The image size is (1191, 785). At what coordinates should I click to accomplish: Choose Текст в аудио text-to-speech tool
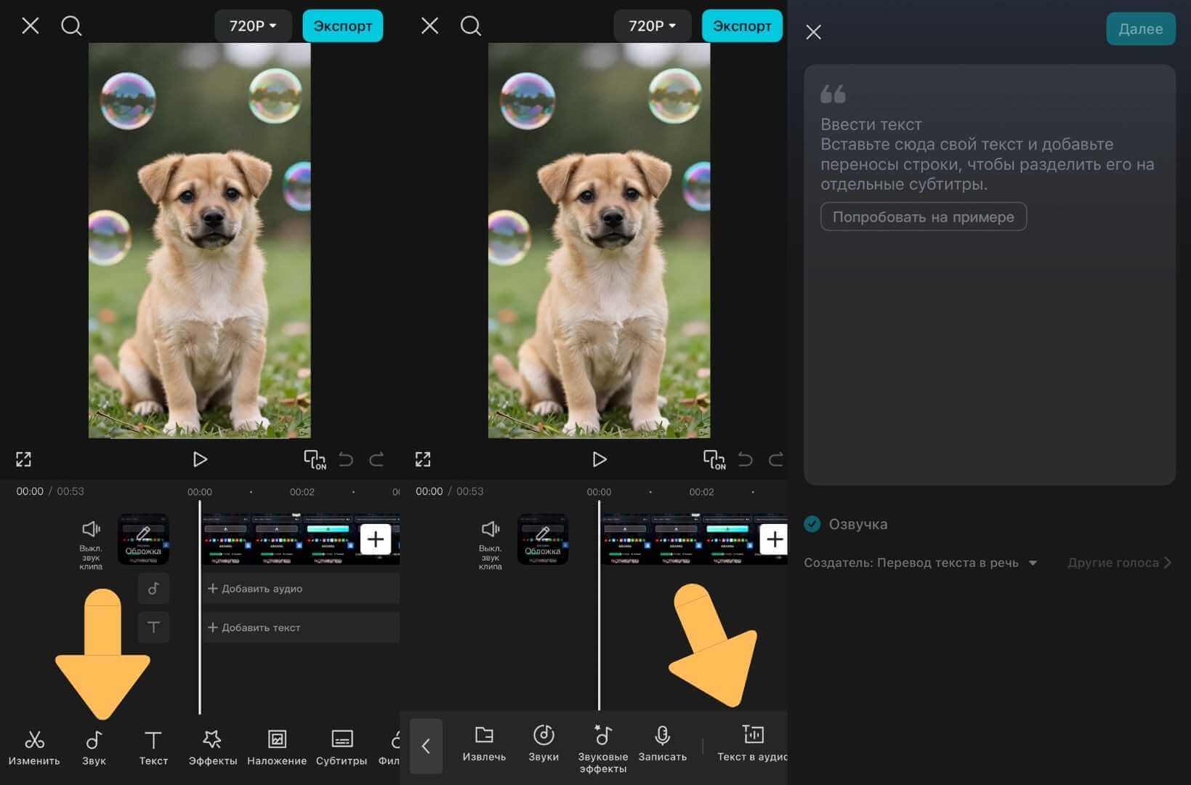[x=752, y=744]
